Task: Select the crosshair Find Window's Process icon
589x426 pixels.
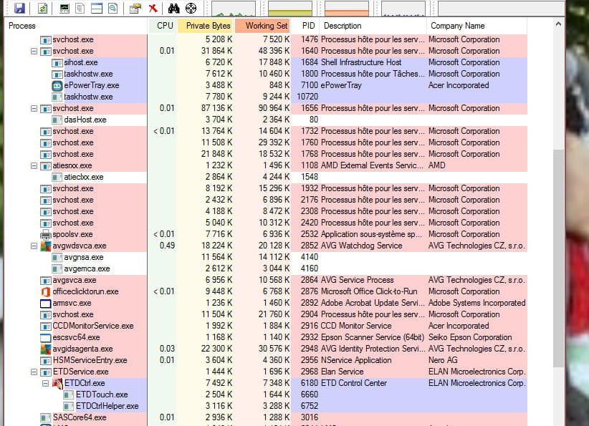Action: tap(191, 9)
